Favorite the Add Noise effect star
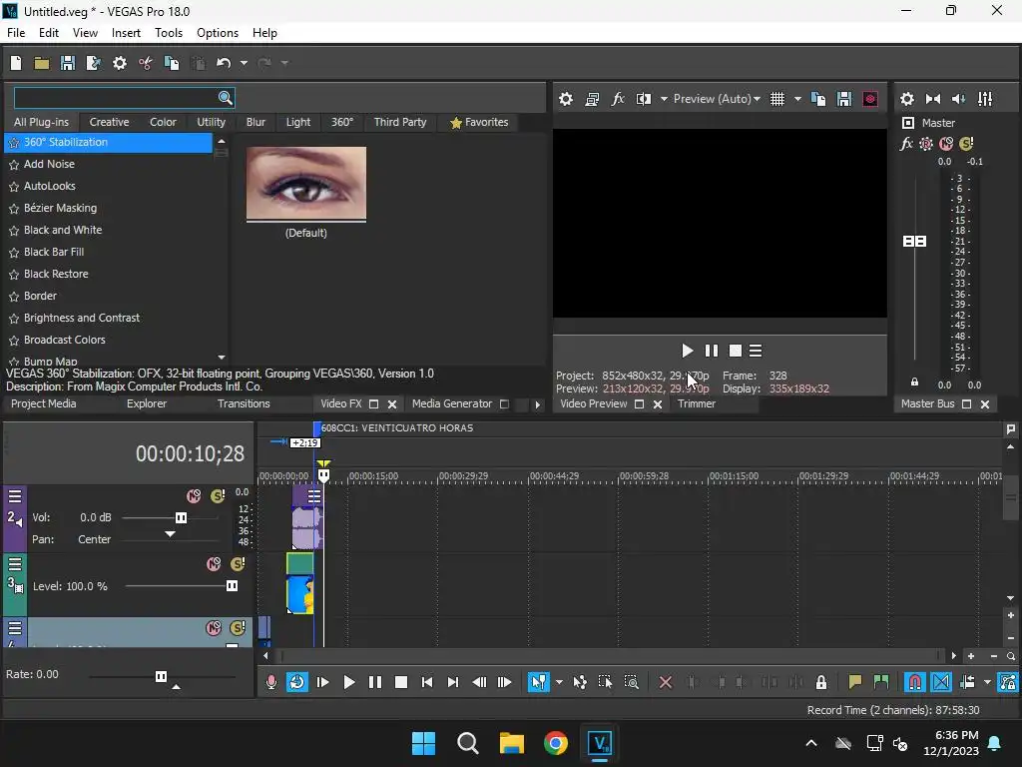This screenshot has height=767, width=1022. coord(14,165)
